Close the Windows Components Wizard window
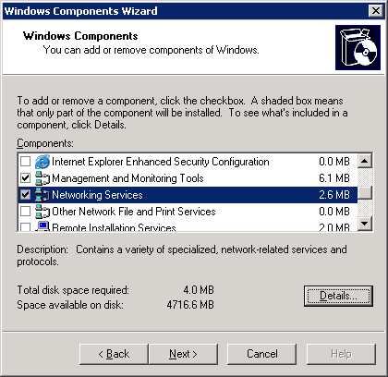388x377 pixels. (x=376, y=11)
